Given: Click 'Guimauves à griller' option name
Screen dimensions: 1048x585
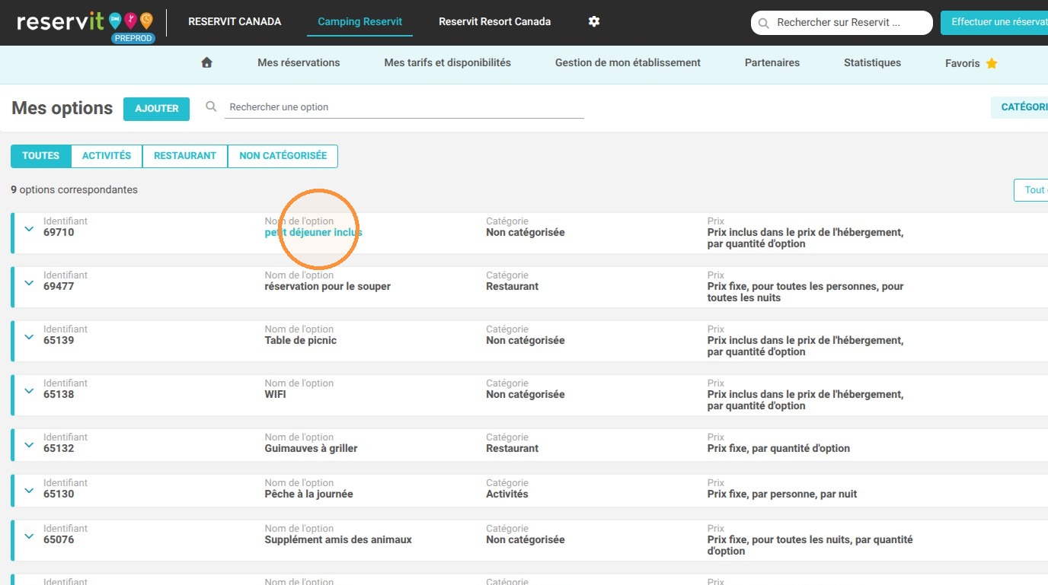Looking at the screenshot, I should tap(311, 449).
